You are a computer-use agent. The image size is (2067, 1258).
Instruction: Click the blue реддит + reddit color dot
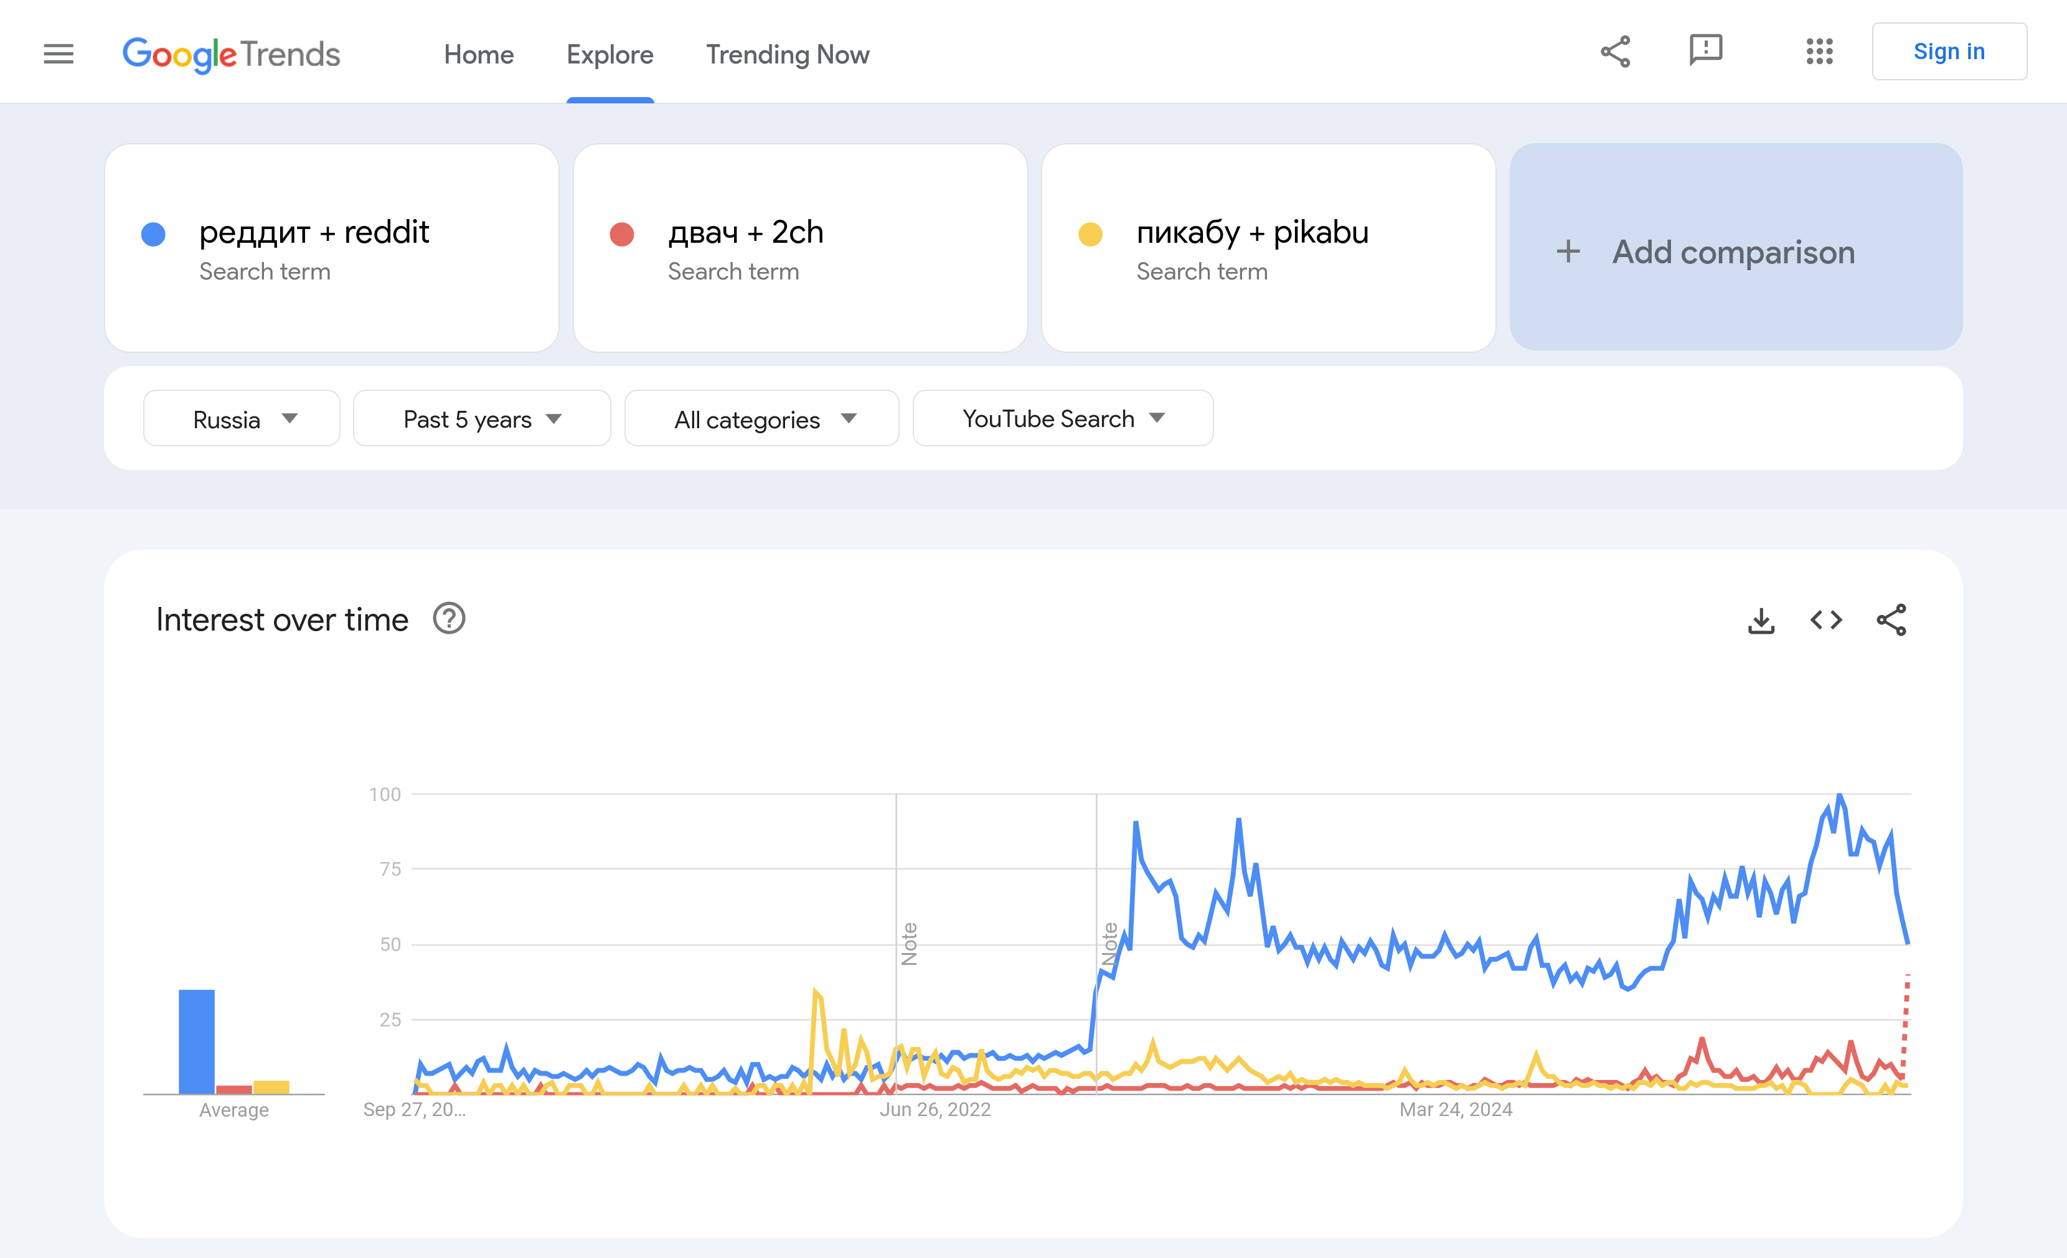tap(154, 234)
